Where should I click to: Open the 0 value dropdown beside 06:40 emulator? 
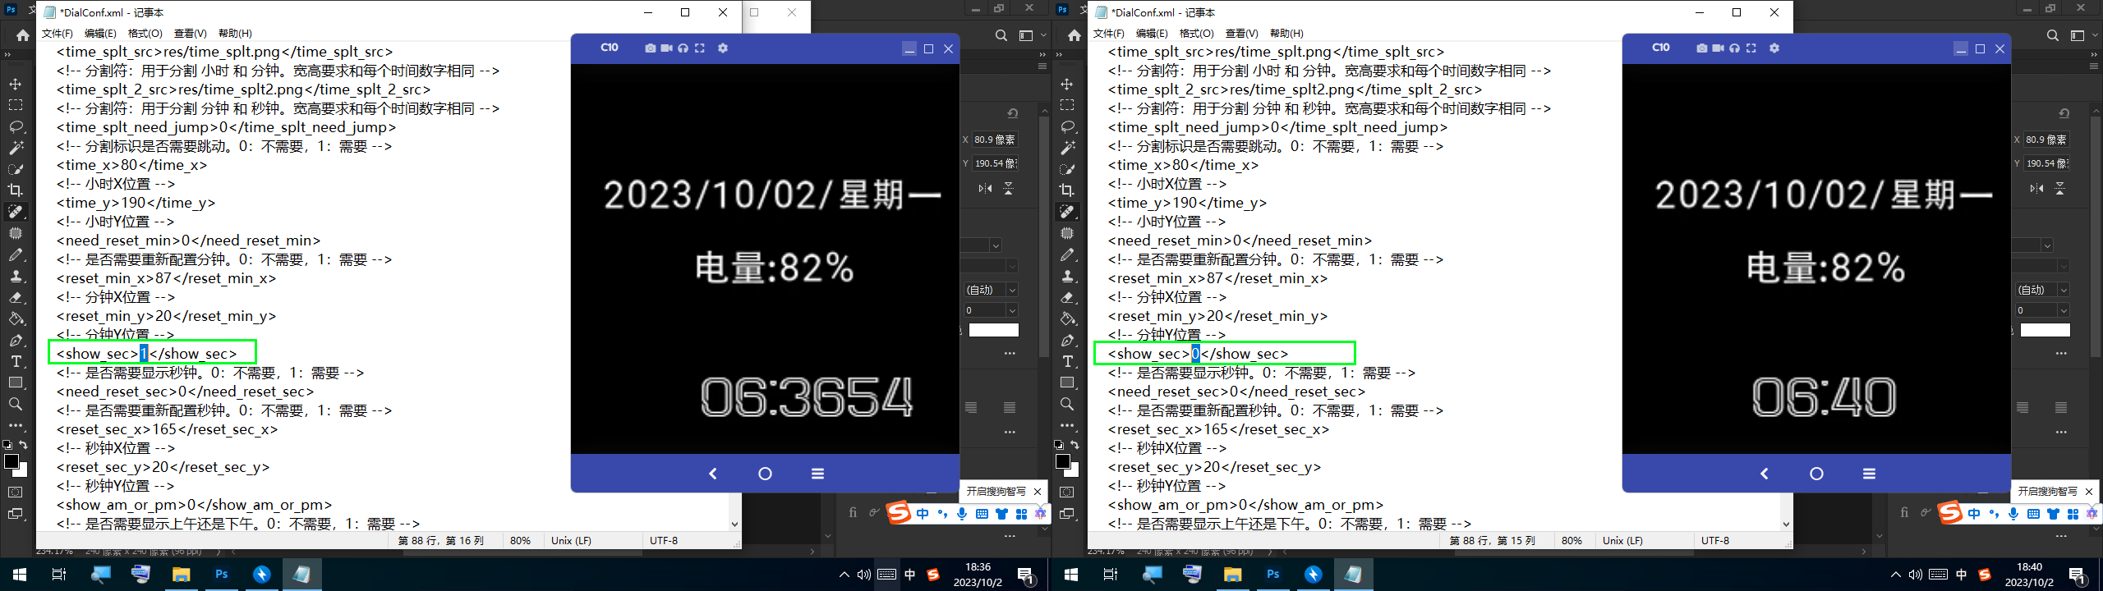click(x=2063, y=310)
